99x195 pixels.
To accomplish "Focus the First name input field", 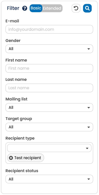I will click(x=49, y=68).
